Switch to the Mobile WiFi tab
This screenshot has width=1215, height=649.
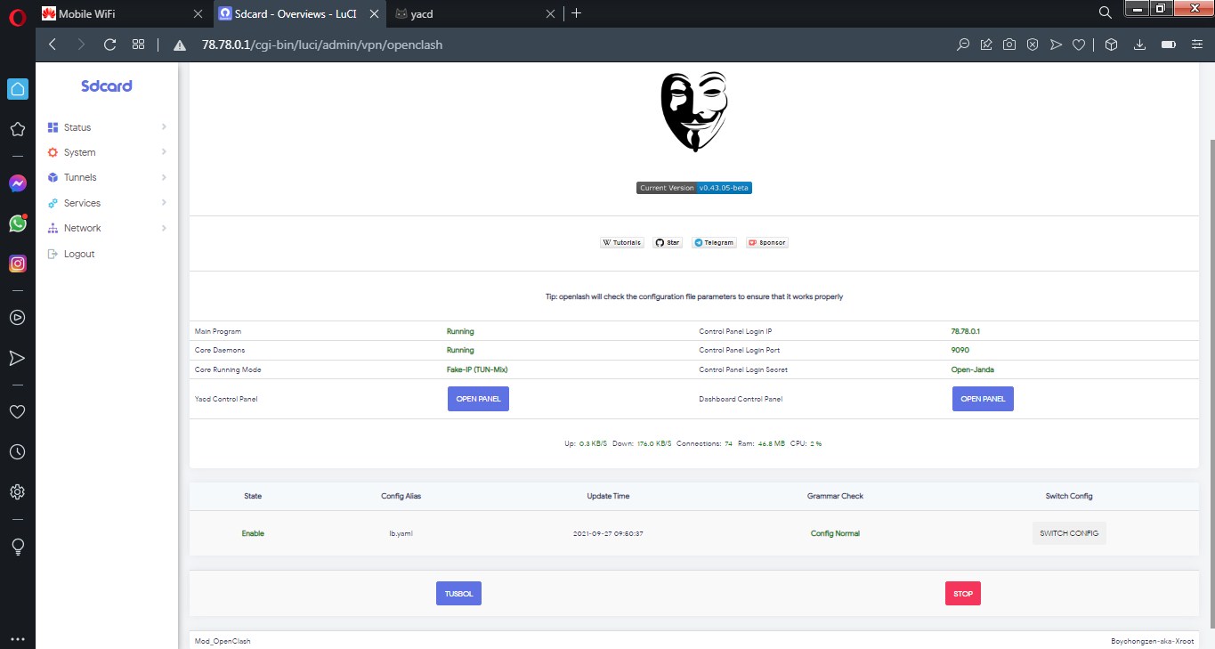[125, 13]
